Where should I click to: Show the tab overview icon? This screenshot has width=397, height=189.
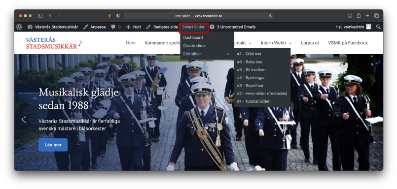pyautogui.click(x=376, y=16)
